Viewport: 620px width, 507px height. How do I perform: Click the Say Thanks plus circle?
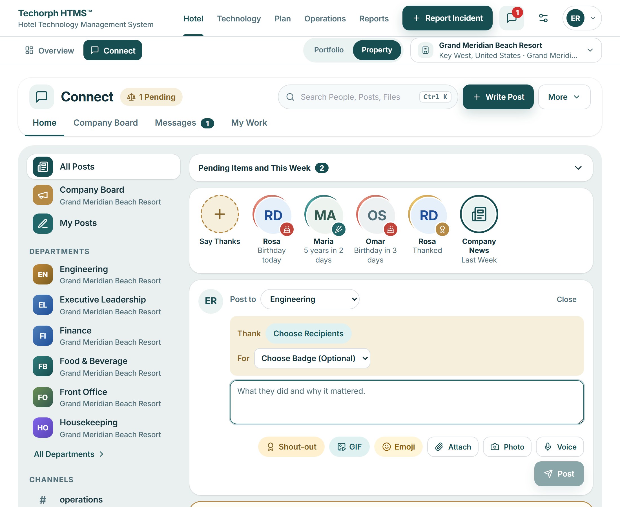tap(220, 214)
